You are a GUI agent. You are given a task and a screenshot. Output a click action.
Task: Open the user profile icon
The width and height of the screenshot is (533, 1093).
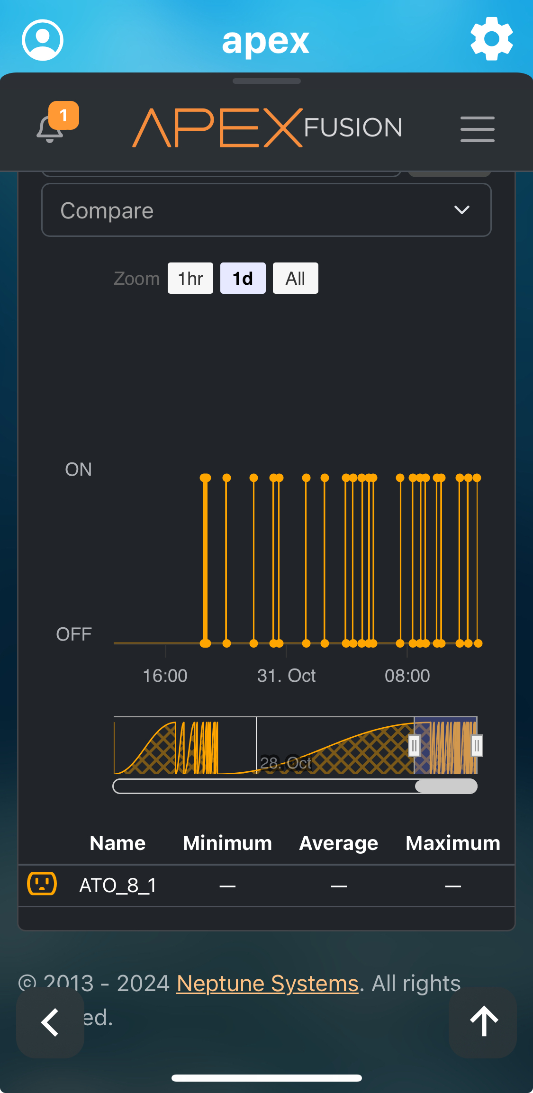pyautogui.click(x=43, y=40)
